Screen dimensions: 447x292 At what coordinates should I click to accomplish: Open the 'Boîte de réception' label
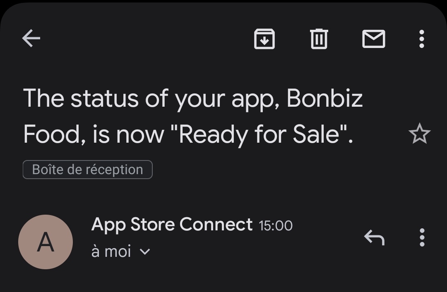(87, 169)
